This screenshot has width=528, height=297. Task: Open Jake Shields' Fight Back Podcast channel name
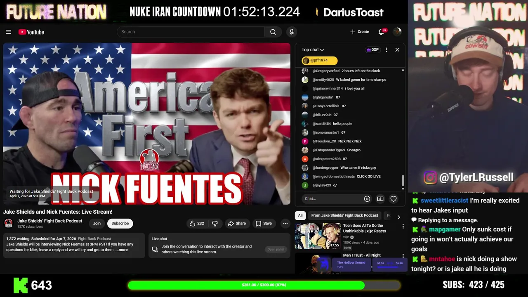click(49, 221)
